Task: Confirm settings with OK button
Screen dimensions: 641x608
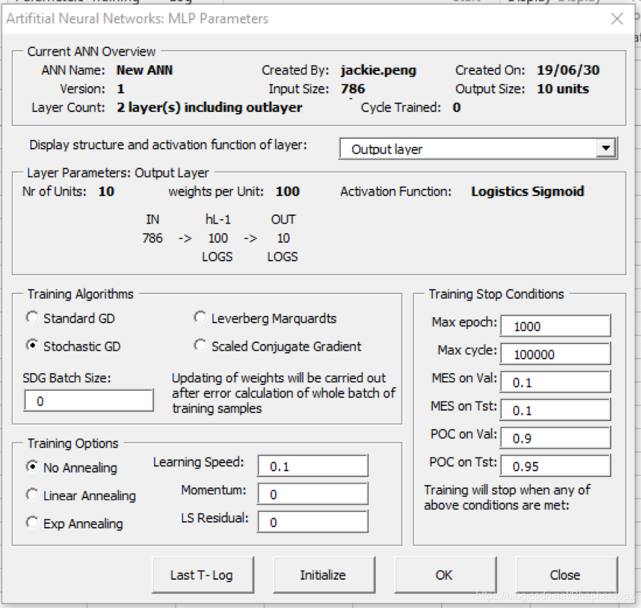Action: click(x=444, y=574)
